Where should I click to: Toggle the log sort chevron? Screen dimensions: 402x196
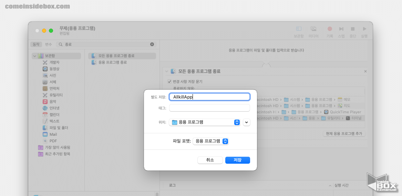pyautogui.click(x=330, y=185)
